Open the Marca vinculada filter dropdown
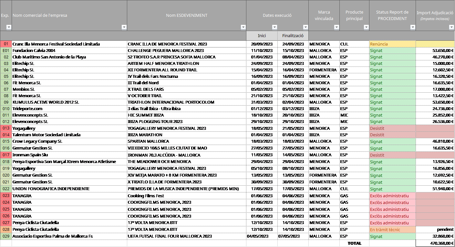The height and width of the screenshot is (247, 455). (x=336, y=27)
